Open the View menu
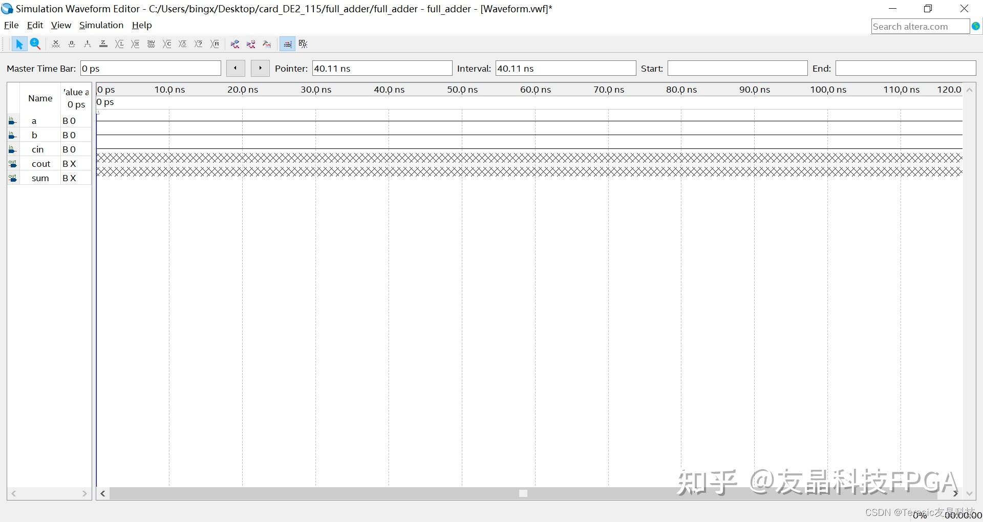The image size is (983, 522). coord(61,25)
